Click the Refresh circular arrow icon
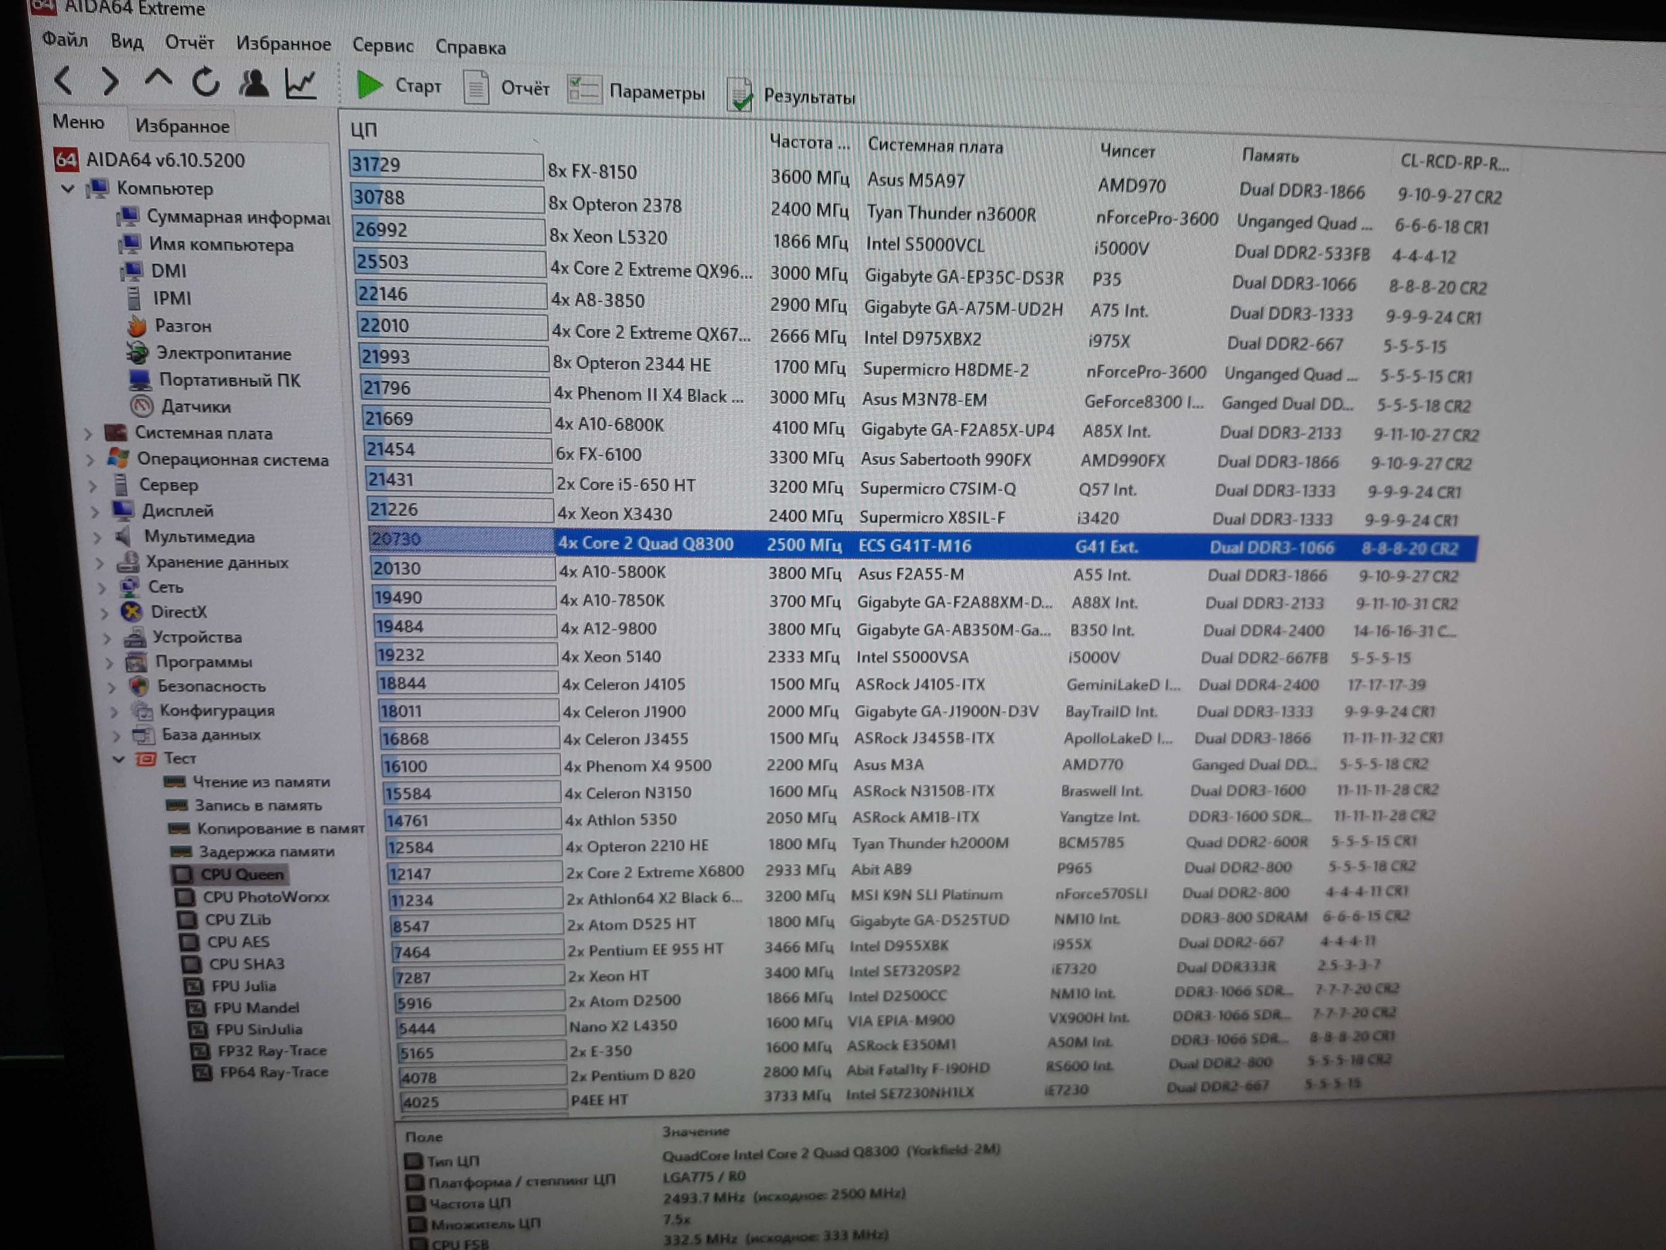Viewport: 1666px width, 1250px height. (x=206, y=82)
